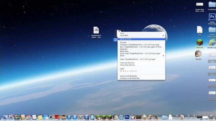Viewport: 216px width, 121px height.
Task: Expand the Share submenu
Action: (x=141, y=56)
